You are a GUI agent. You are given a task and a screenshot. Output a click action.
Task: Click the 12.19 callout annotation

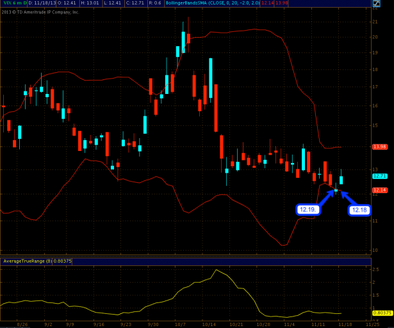coord(307,209)
